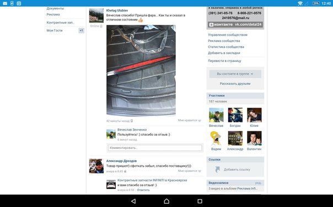Open Реклама сообщества
The width and height of the screenshot is (333, 207).
(224, 41)
